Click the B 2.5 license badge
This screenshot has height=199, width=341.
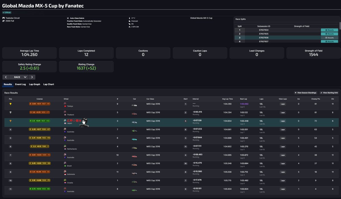pos(40,121)
